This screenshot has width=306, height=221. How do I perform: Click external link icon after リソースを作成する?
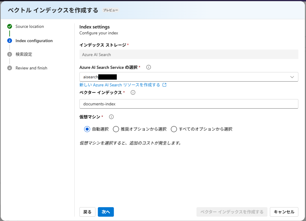click(164, 85)
